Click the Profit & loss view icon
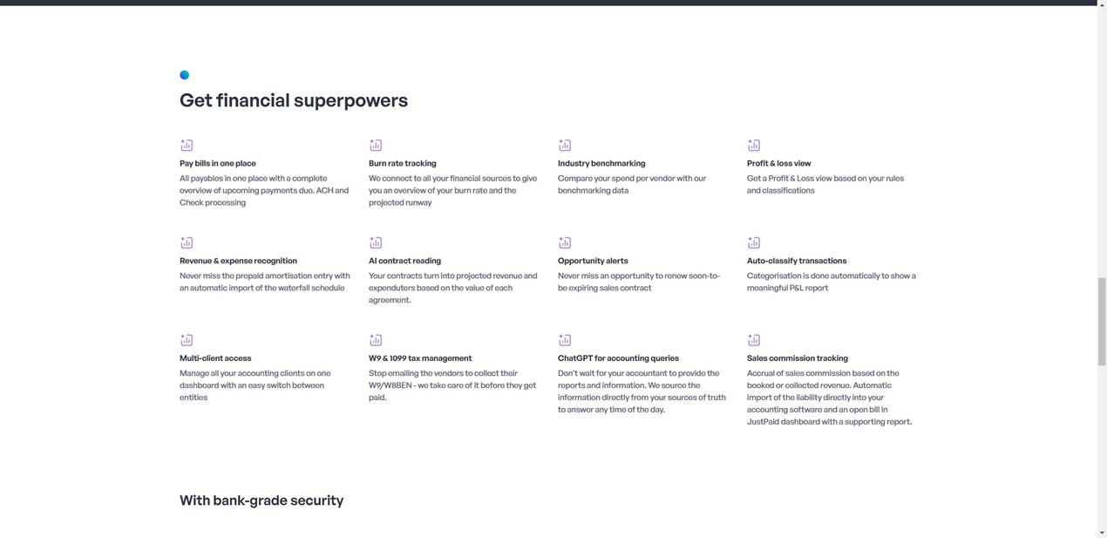The image size is (1107, 538). tap(754, 145)
